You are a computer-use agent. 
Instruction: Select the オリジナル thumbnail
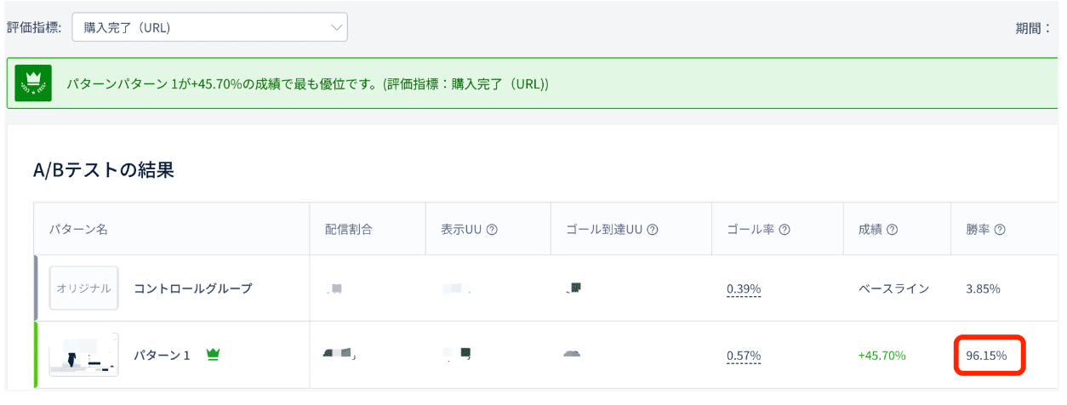83,288
